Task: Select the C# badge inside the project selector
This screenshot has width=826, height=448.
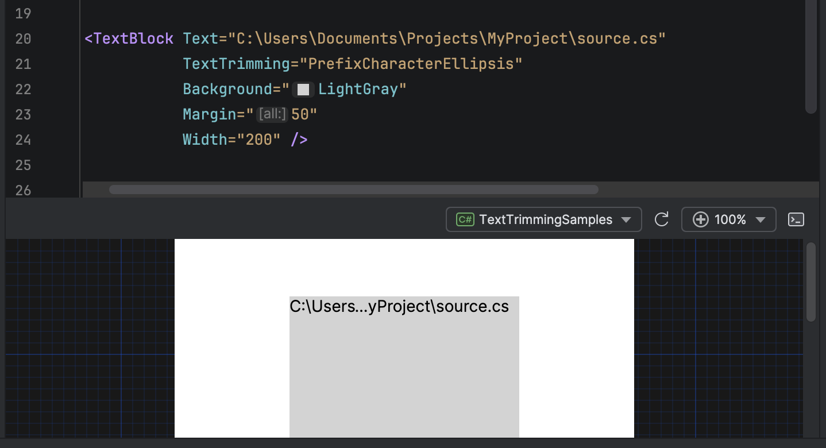Action: pos(463,219)
